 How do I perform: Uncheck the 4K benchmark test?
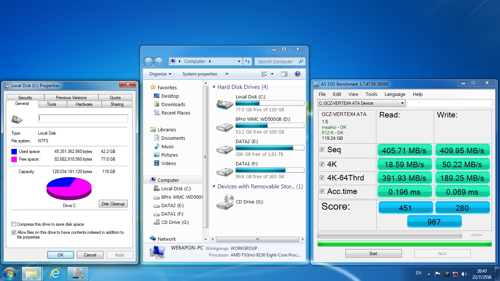(x=322, y=164)
